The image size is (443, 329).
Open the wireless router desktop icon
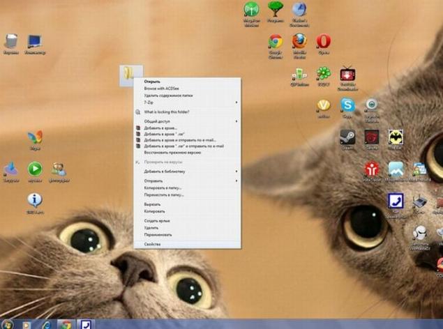(419, 201)
